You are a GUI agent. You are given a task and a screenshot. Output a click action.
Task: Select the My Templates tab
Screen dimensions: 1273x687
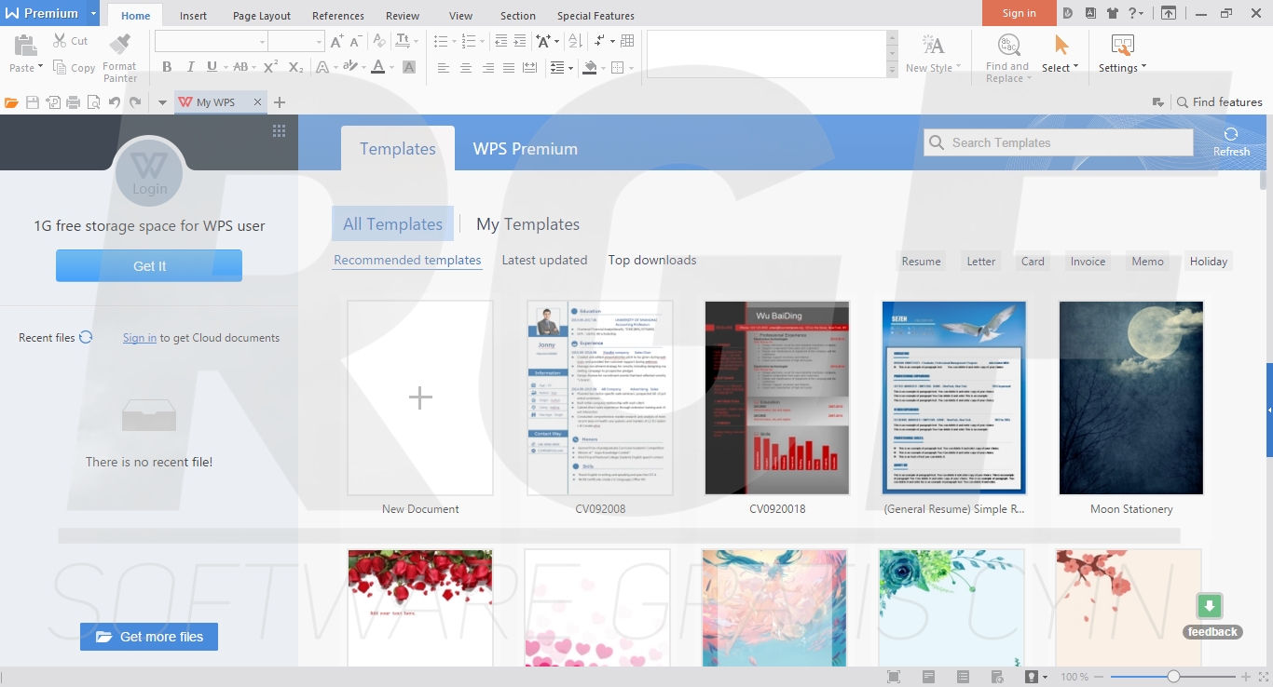pyautogui.click(x=527, y=224)
